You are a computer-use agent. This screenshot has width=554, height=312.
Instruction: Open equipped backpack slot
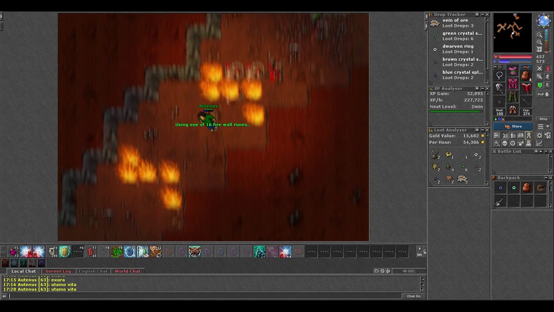pyautogui.click(x=526, y=75)
